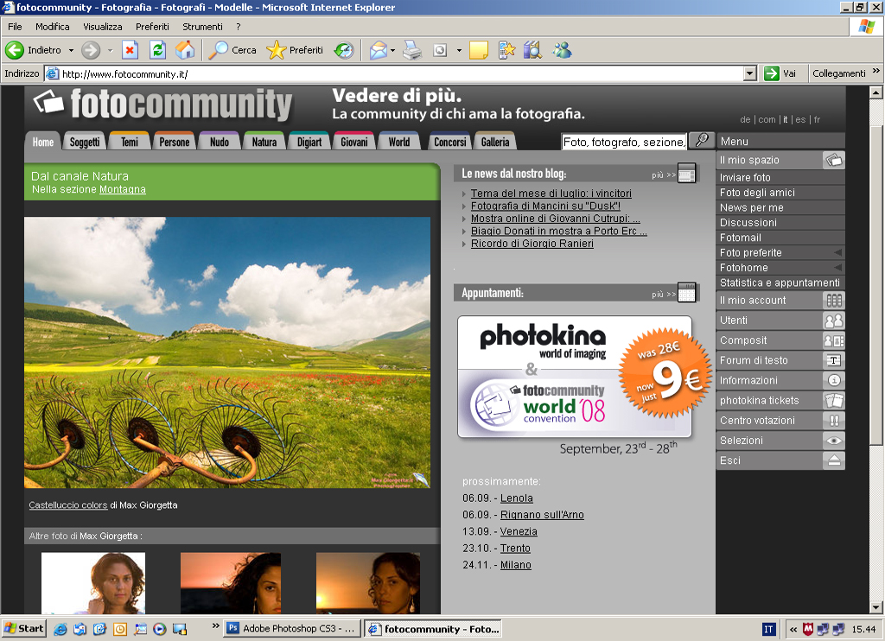Image resolution: width=885 pixels, height=641 pixels.
Task: Open the Forward button dropdown arrow
Action: click(x=110, y=50)
